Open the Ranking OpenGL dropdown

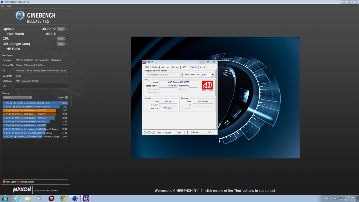point(17,98)
